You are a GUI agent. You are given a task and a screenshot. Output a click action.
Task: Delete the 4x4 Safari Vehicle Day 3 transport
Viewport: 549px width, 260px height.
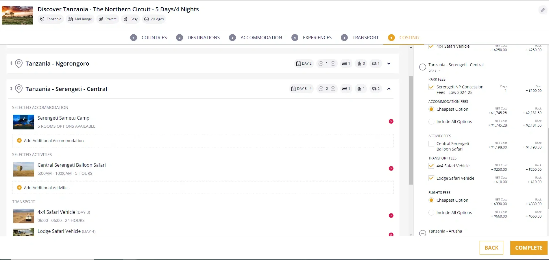tap(391, 216)
